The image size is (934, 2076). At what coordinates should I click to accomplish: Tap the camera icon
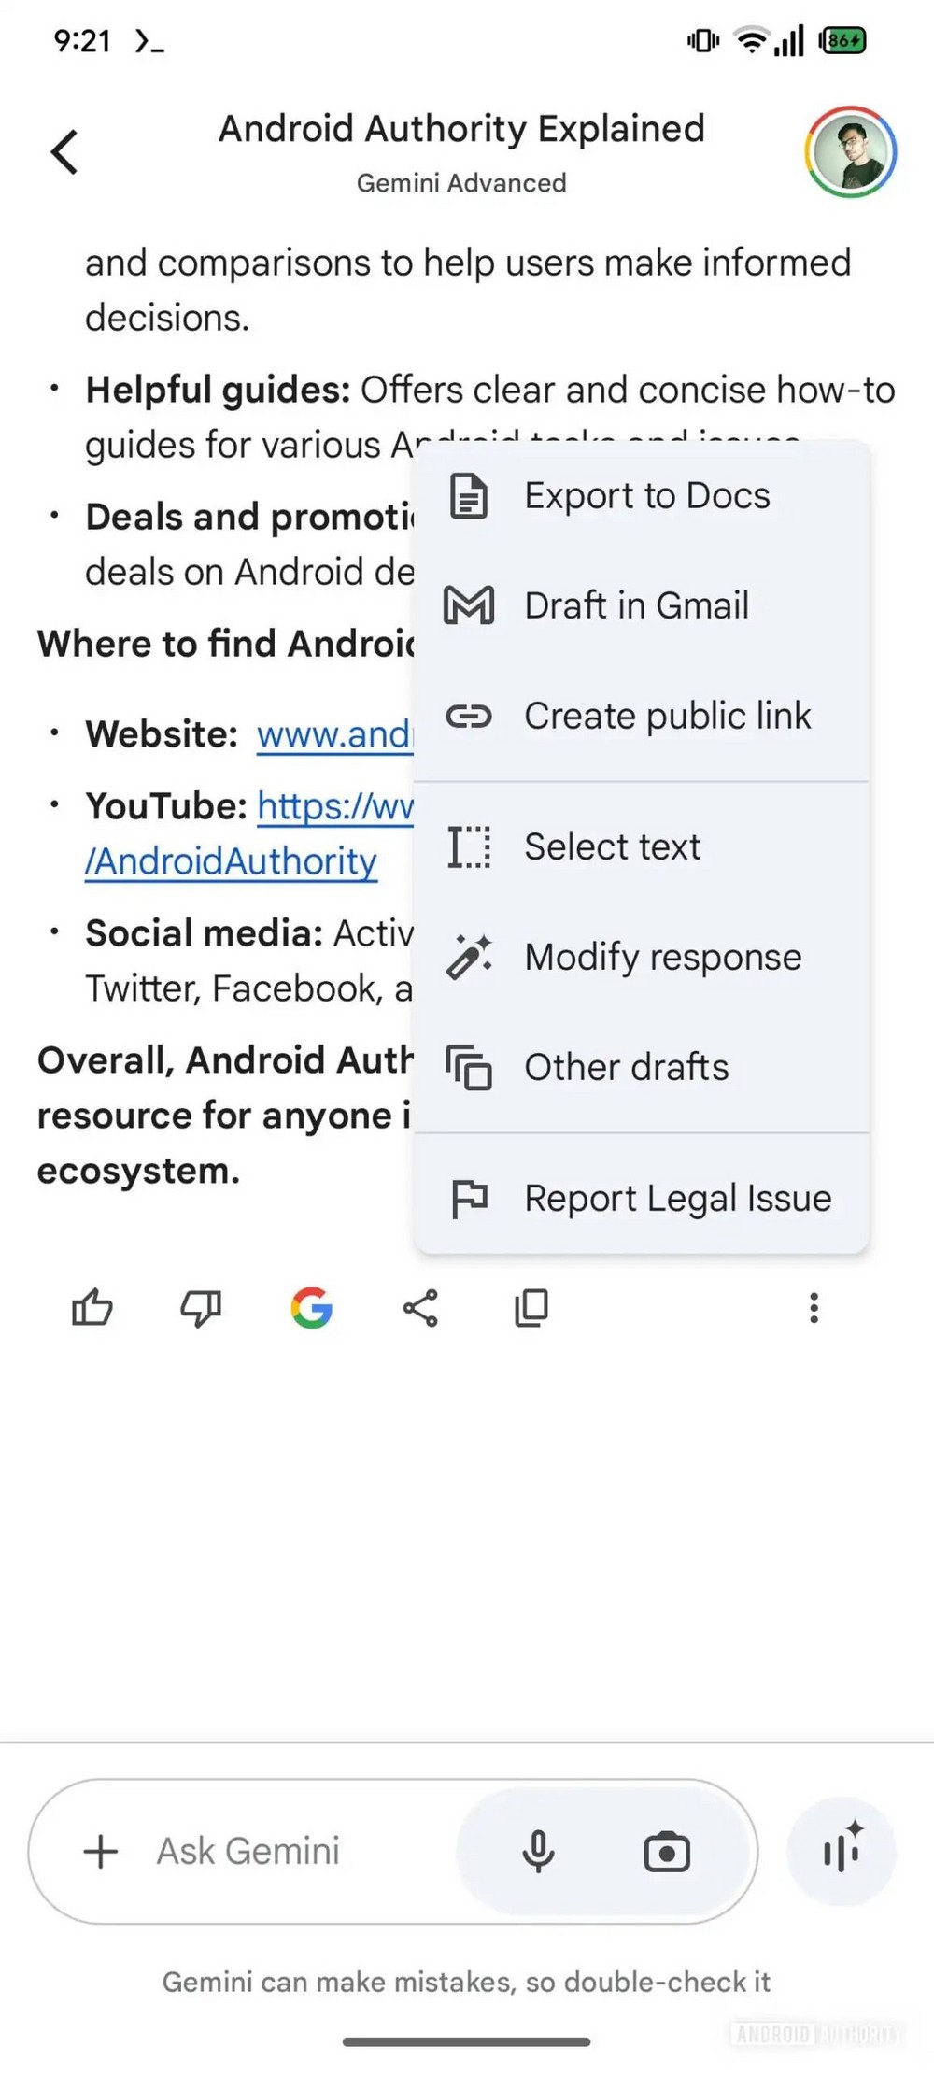[667, 1851]
